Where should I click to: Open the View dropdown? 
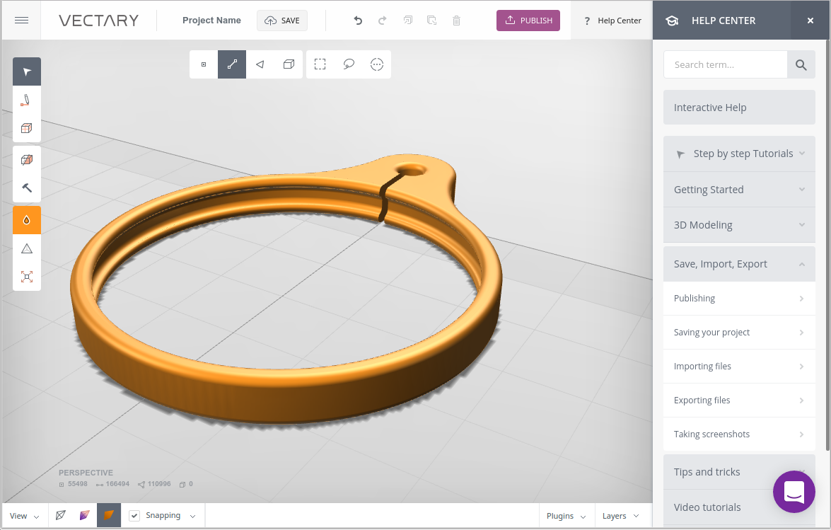25,516
